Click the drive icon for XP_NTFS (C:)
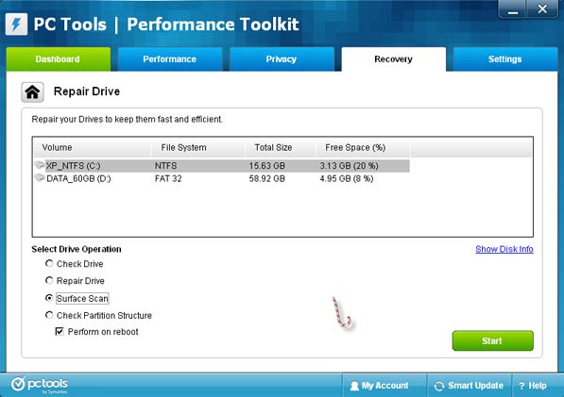This screenshot has height=397, width=564. 40,165
